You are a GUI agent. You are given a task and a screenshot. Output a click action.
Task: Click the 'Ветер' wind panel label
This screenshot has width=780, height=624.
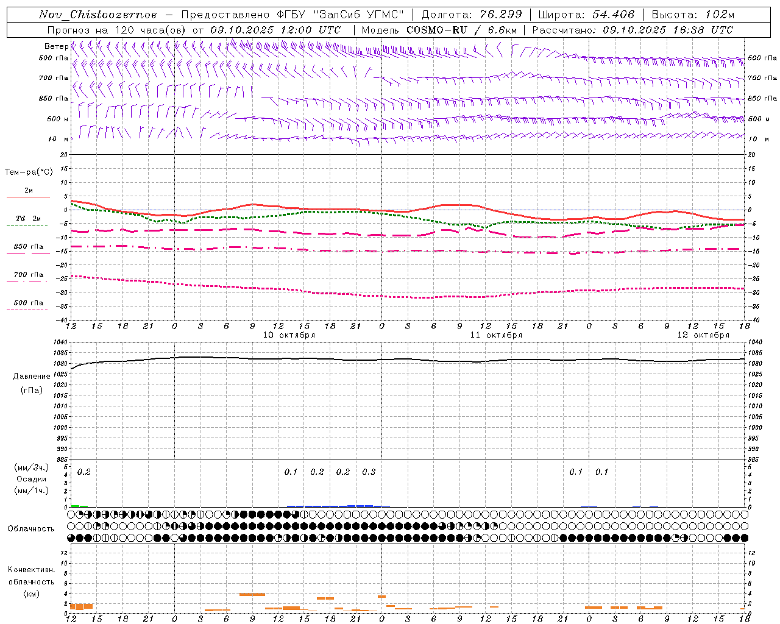[x=56, y=46]
